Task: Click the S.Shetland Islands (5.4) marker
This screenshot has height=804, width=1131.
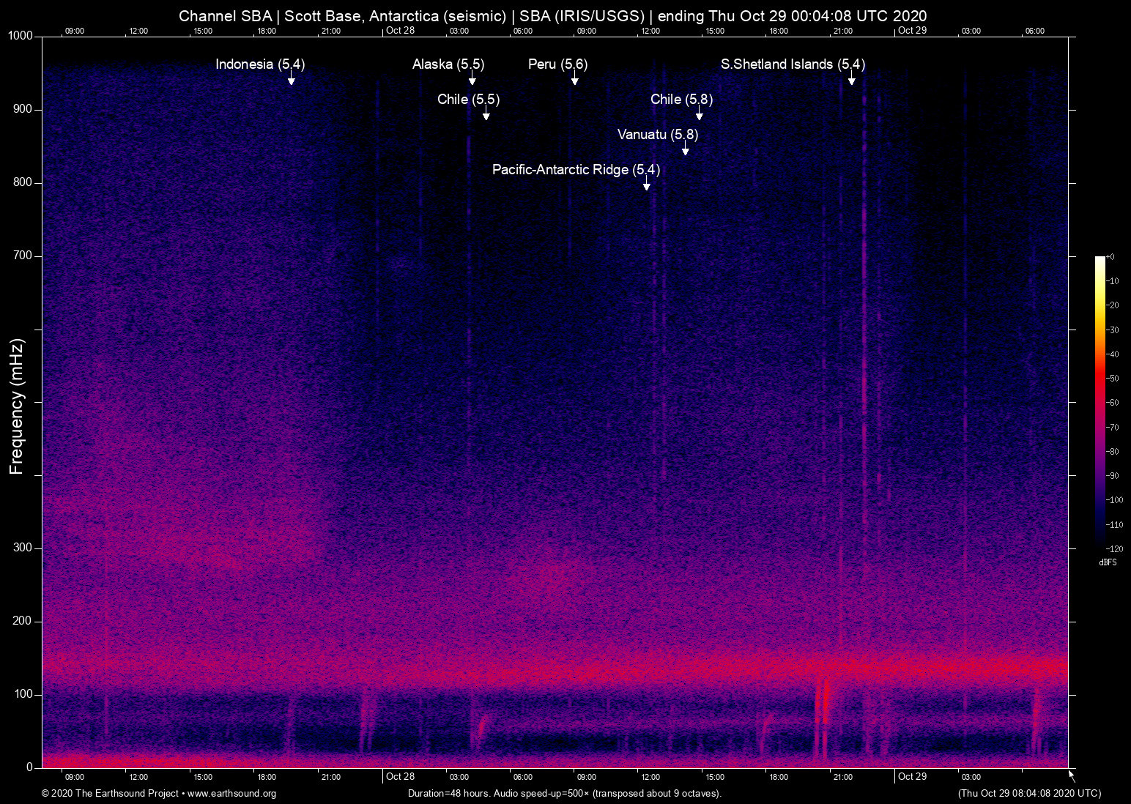Action: 852,79
